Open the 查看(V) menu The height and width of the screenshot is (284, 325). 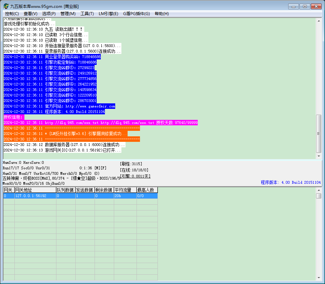point(31,14)
